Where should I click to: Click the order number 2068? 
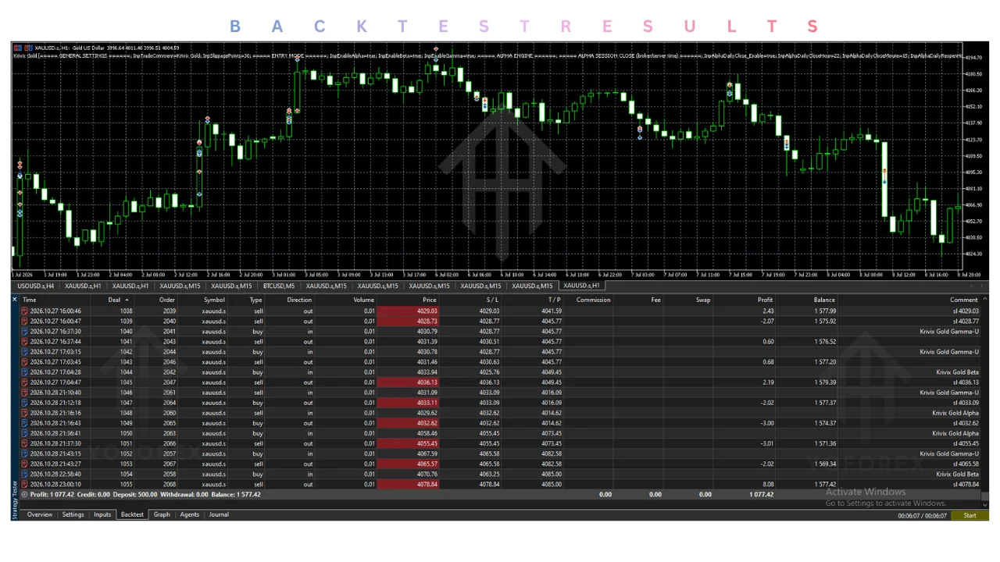point(169,484)
